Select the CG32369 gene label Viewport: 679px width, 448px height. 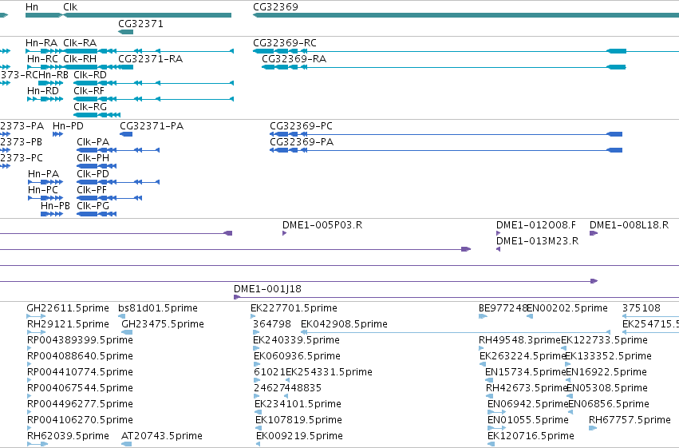(275, 7)
